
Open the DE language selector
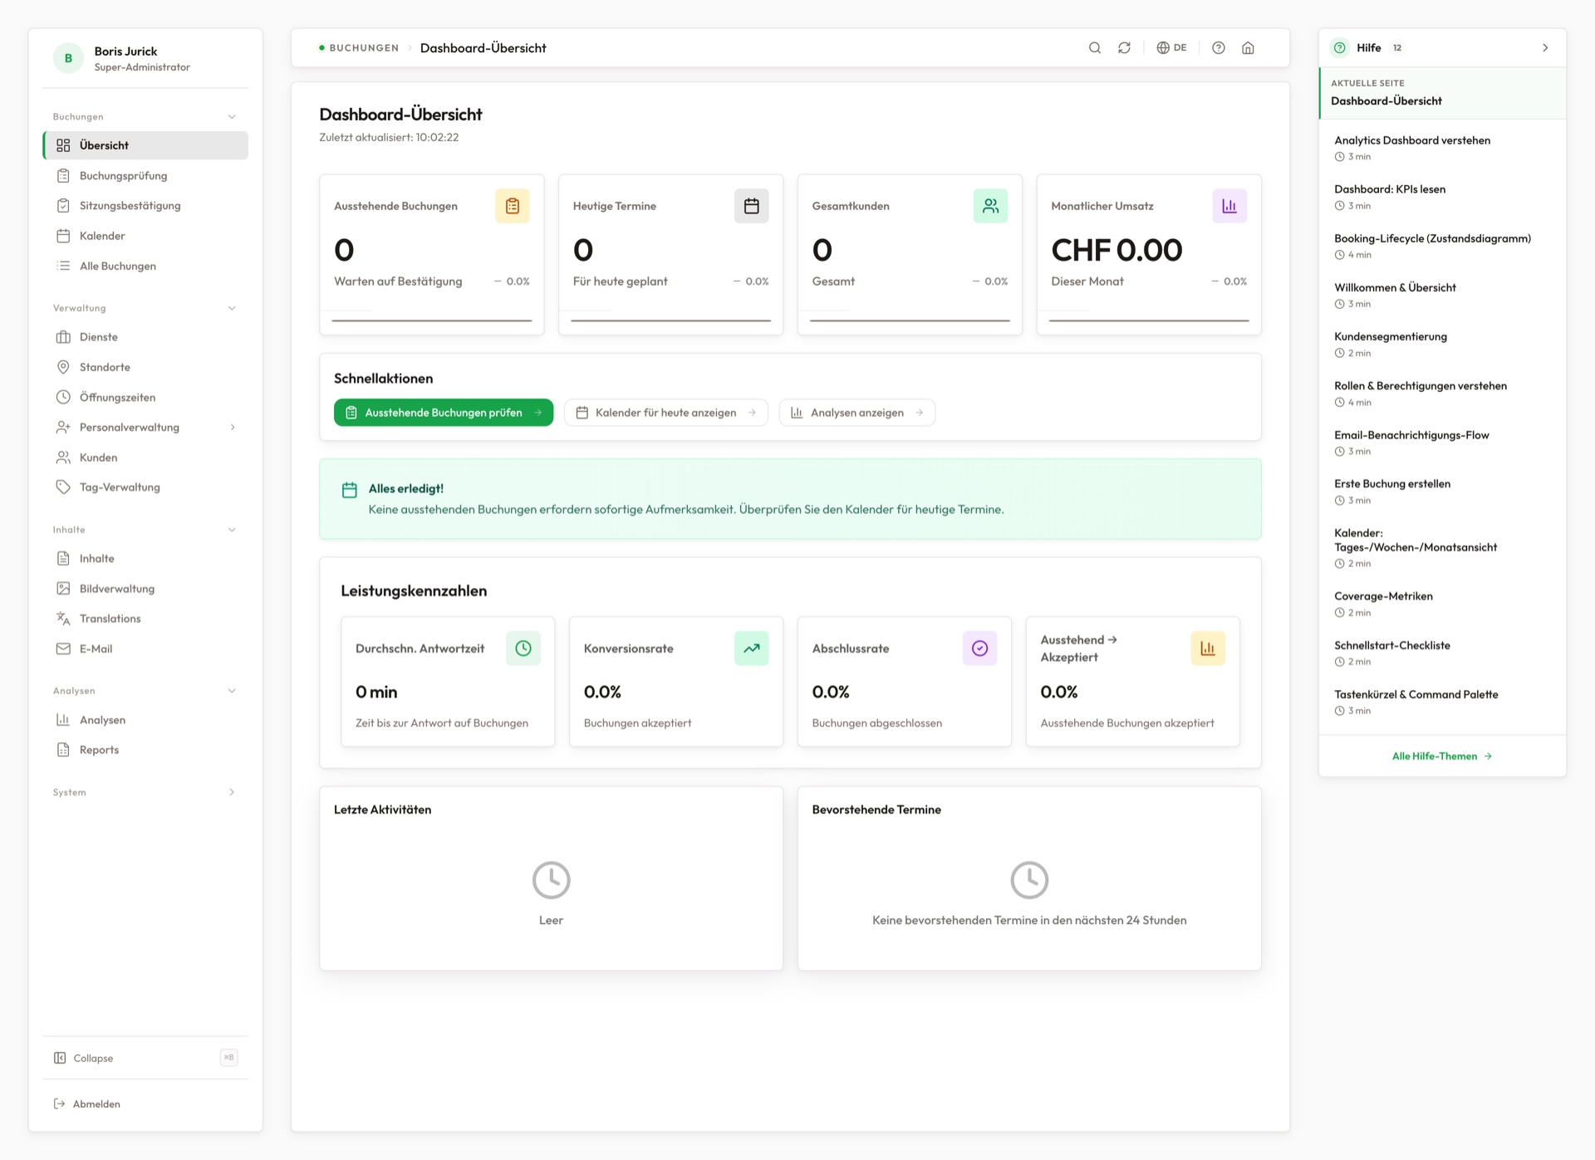1171,47
